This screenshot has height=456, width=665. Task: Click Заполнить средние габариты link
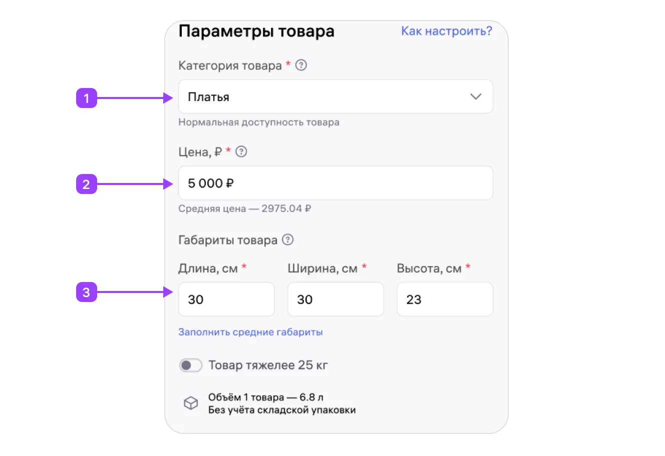[250, 332]
